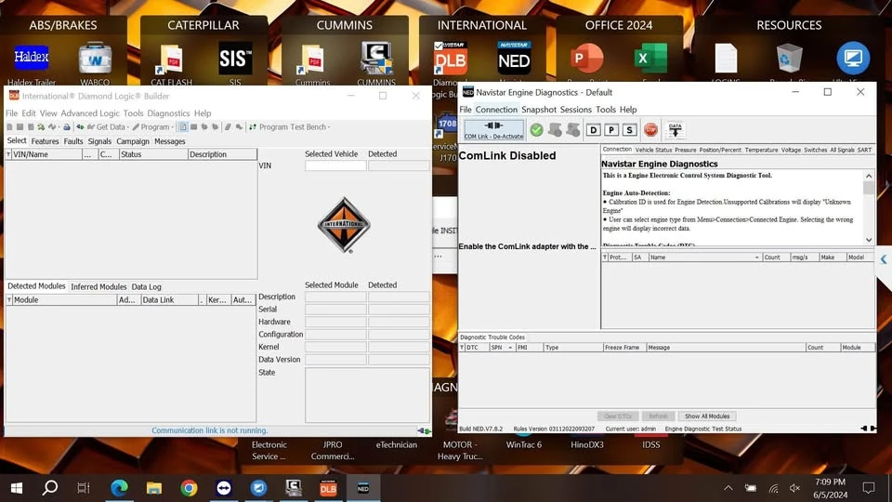Launch PowerPoint from the Office 2024 group
The image size is (892, 502).
tap(586, 59)
